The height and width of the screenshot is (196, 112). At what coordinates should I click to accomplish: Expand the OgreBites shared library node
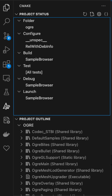(21, 145)
